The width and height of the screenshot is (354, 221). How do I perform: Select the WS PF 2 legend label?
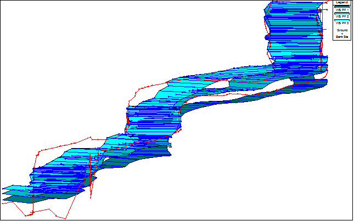(x=341, y=17)
